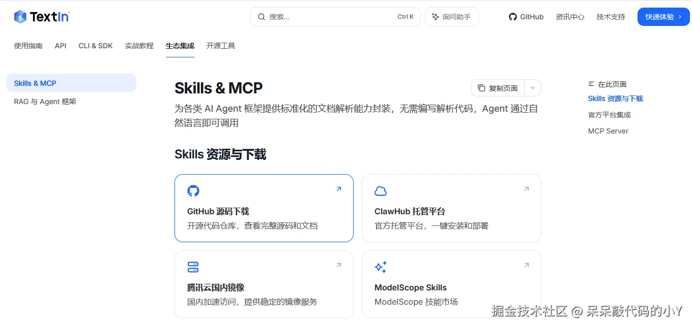The height and width of the screenshot is (328, 692).
Task: Open the 使用指南 tab
Action: coord(28,46)
